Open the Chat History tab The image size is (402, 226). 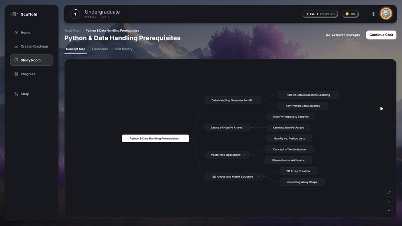(x=123, y=49)
